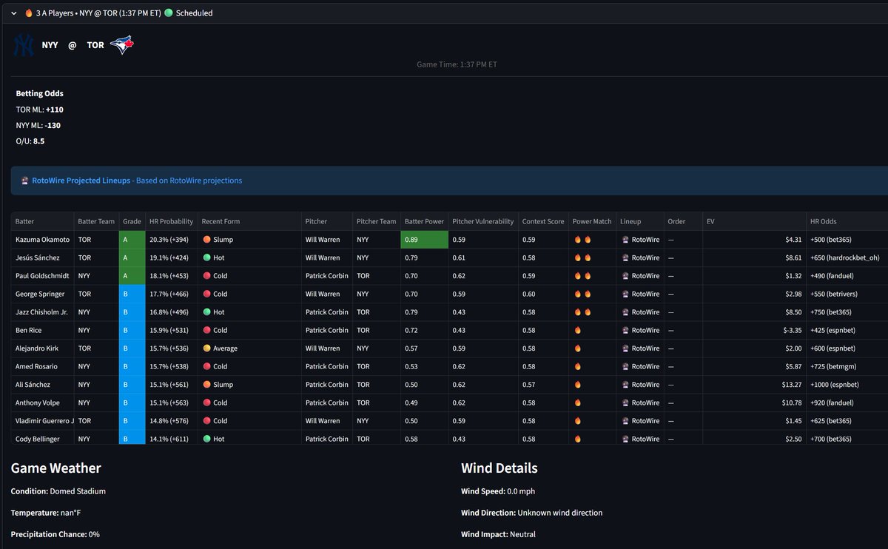Sort by the HR Probability column header
The height and width of the screenshot is (549, 888).
pyautogui.click(x=171, y=221)
